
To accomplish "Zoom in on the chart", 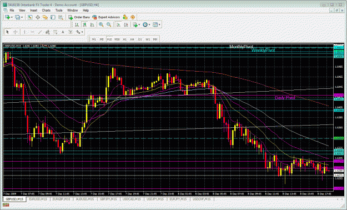I will click(x=101, y=24).
